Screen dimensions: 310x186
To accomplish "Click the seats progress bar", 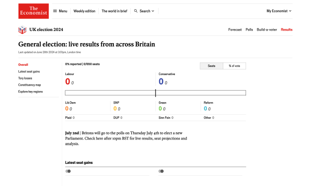I will click(155, 93).
